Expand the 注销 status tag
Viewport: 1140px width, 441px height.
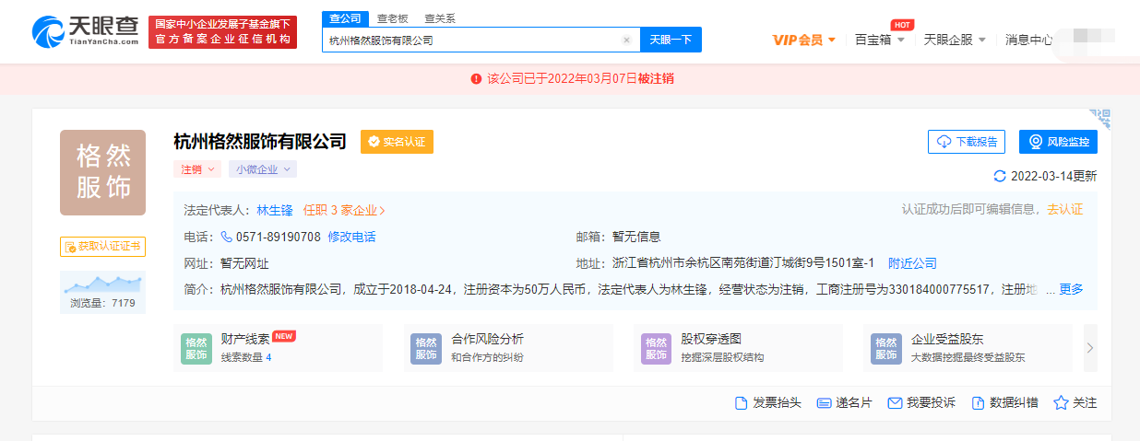click(x=196, y=169)
